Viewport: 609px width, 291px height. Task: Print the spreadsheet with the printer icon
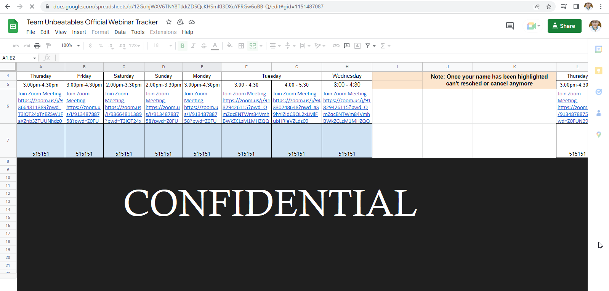pos(37,46)
